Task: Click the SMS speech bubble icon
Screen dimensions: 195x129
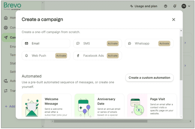Action: (78, 44)
